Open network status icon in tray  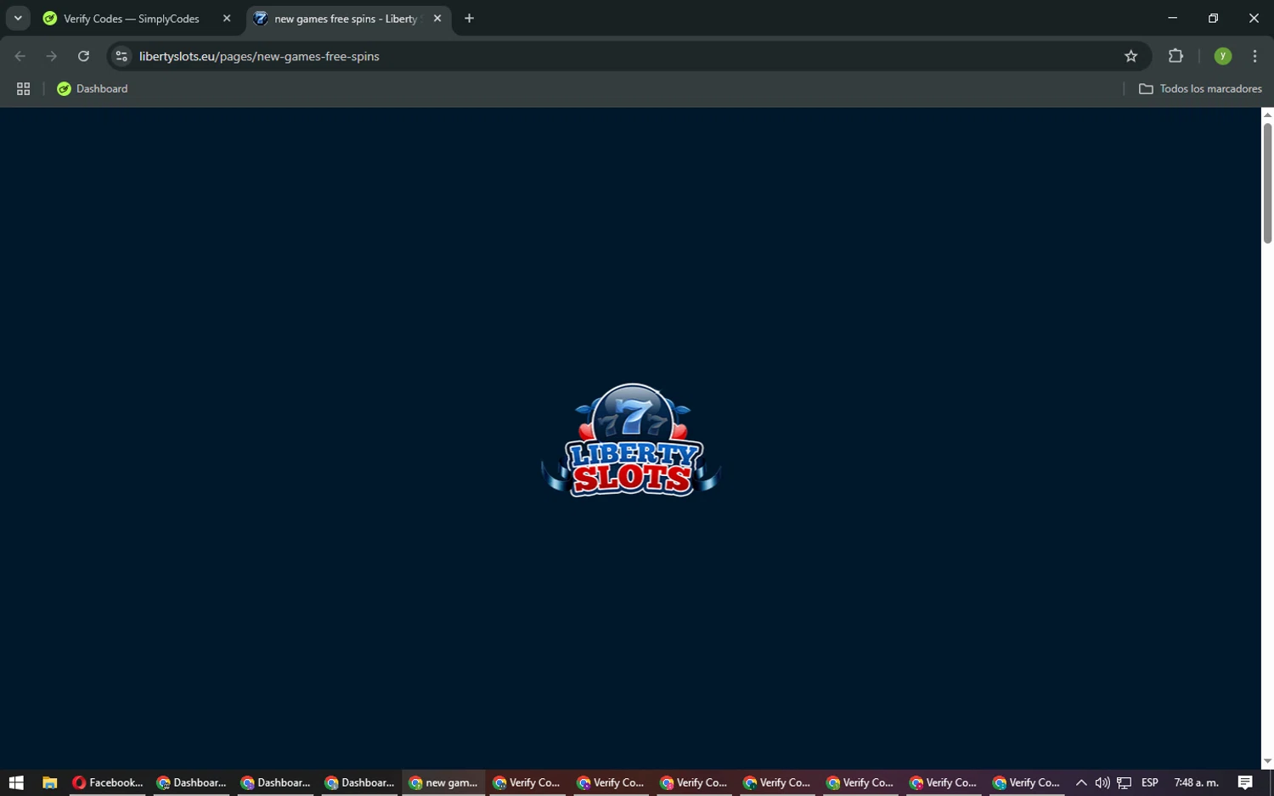pos(1125,782)
